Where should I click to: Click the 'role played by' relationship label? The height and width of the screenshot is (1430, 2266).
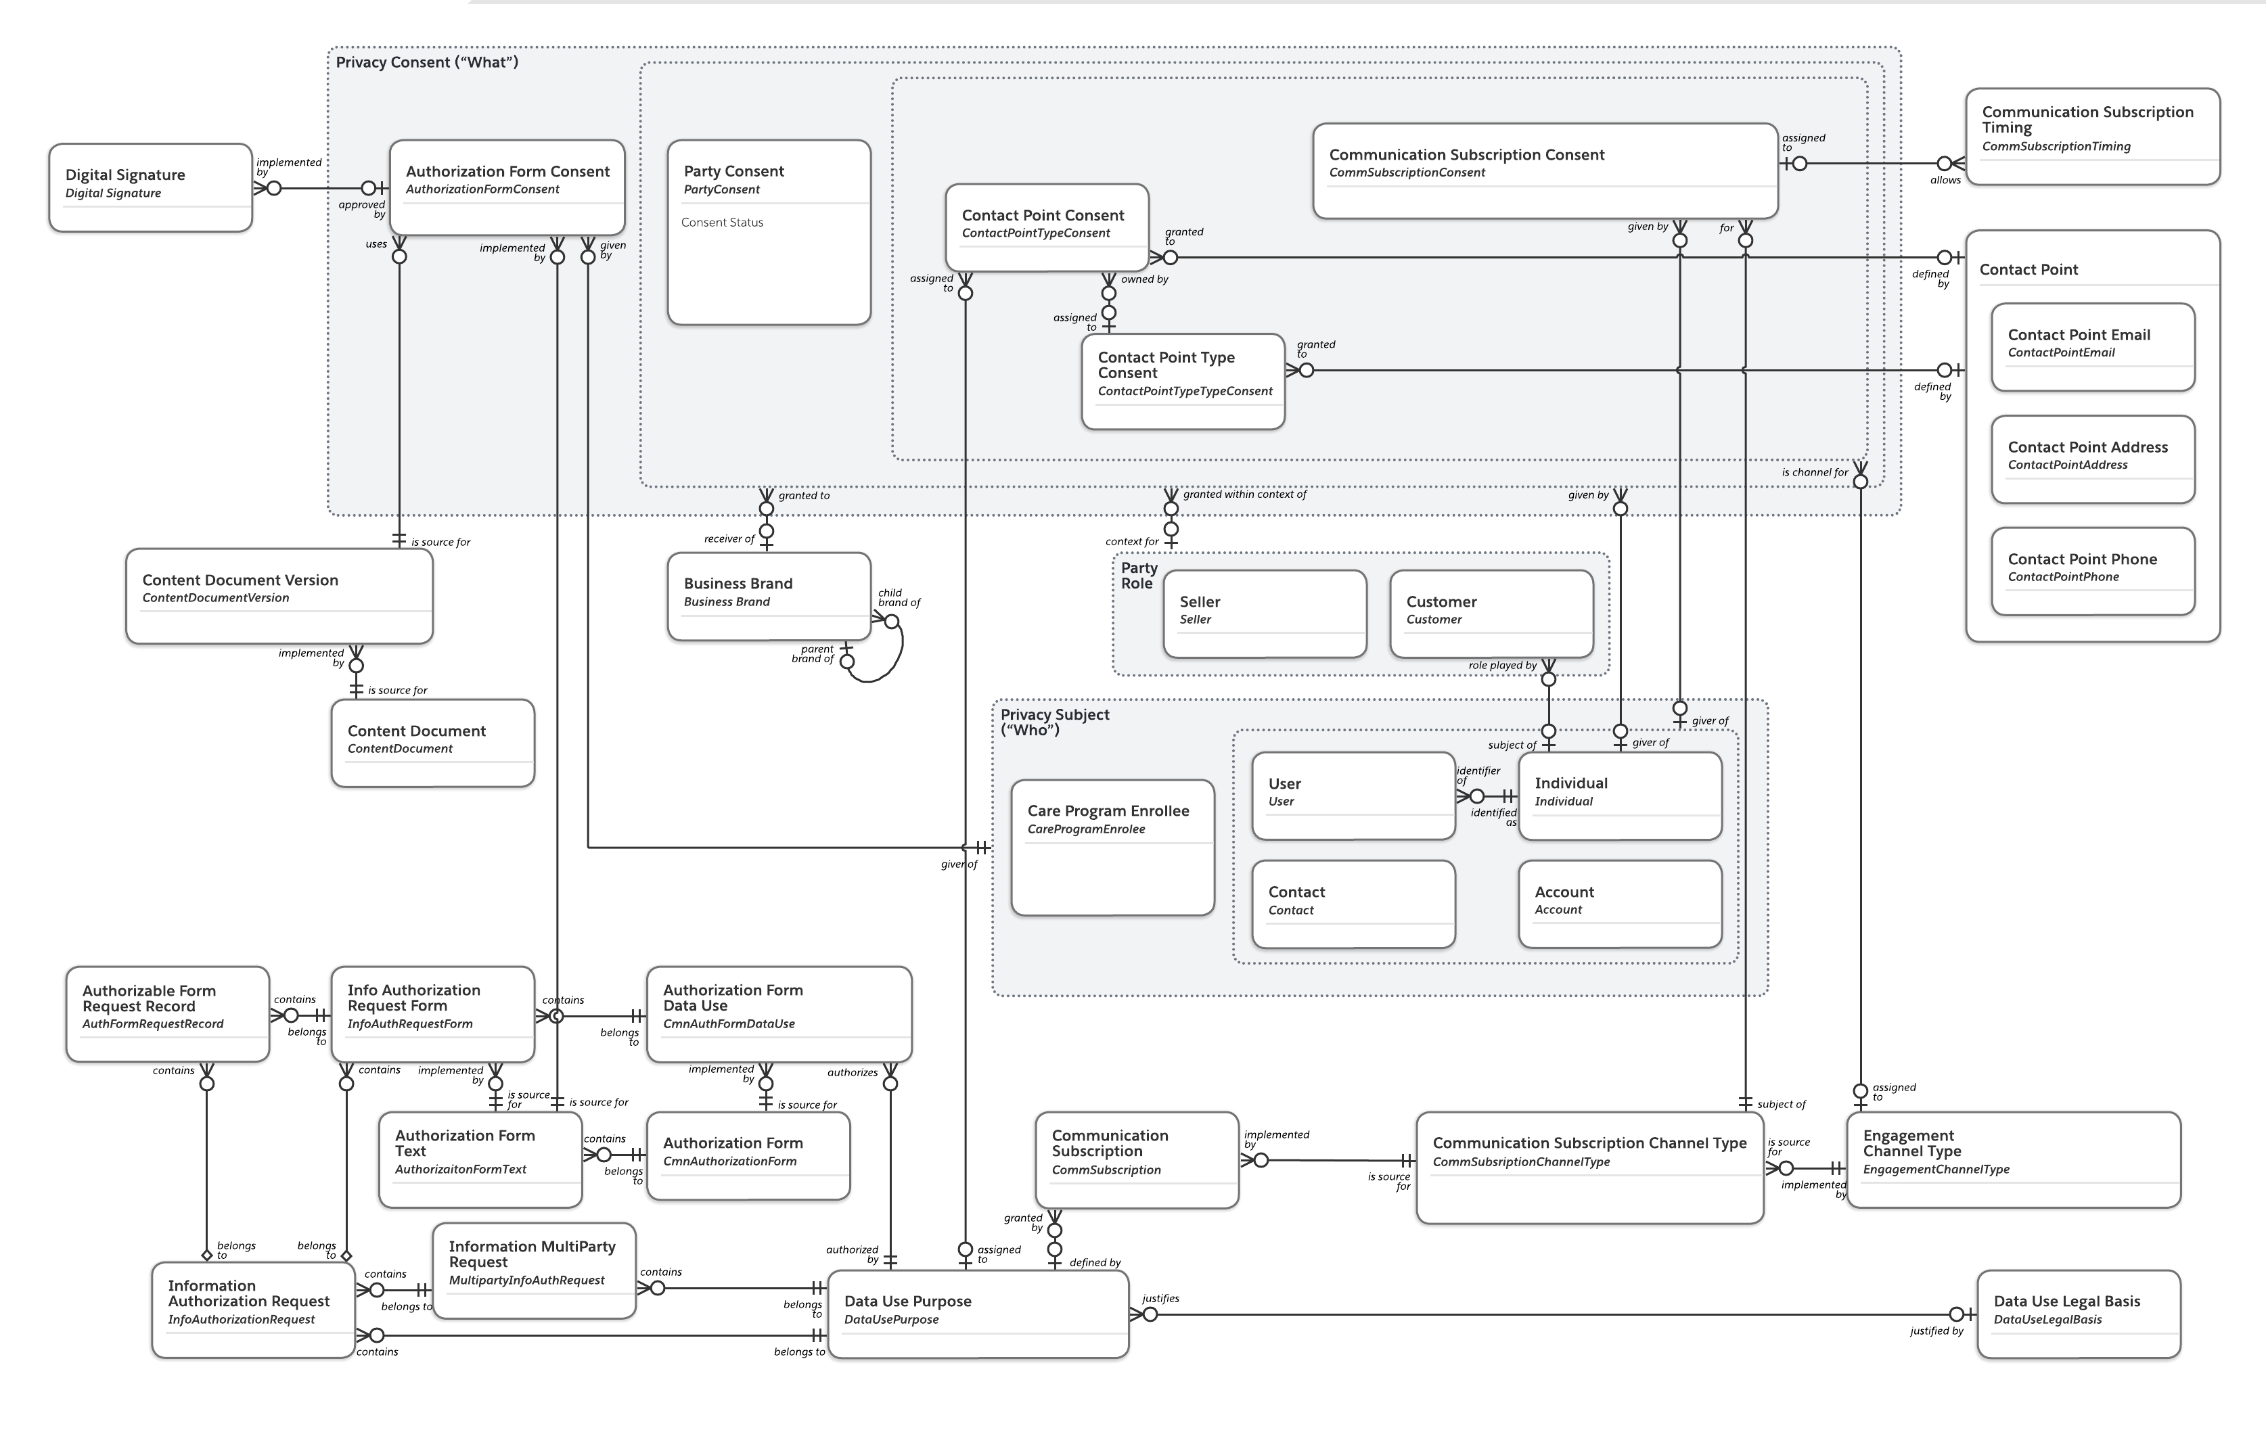(x=1503, y=665)
